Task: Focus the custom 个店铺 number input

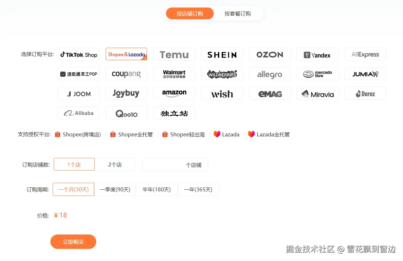Action: click(x=175, y=165)
